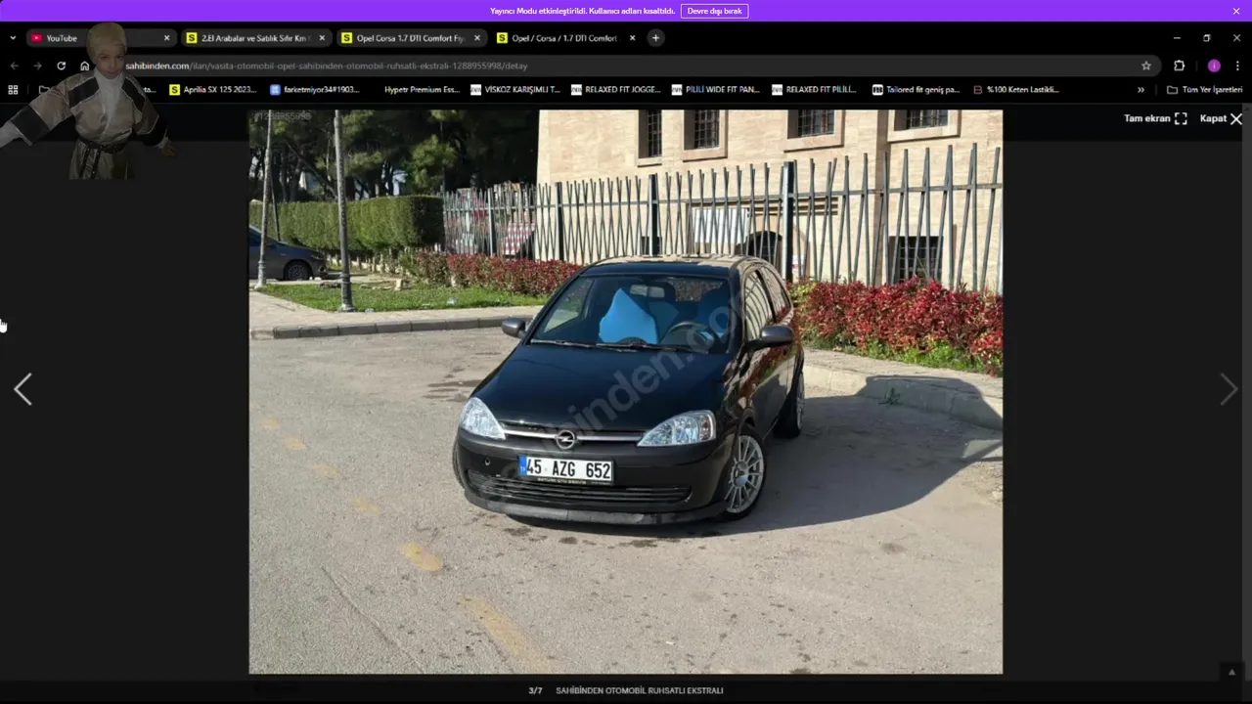Open the apps grid in bookmarks bar
This screenshot has width=1252, height=704.
[x=13, y=89]
